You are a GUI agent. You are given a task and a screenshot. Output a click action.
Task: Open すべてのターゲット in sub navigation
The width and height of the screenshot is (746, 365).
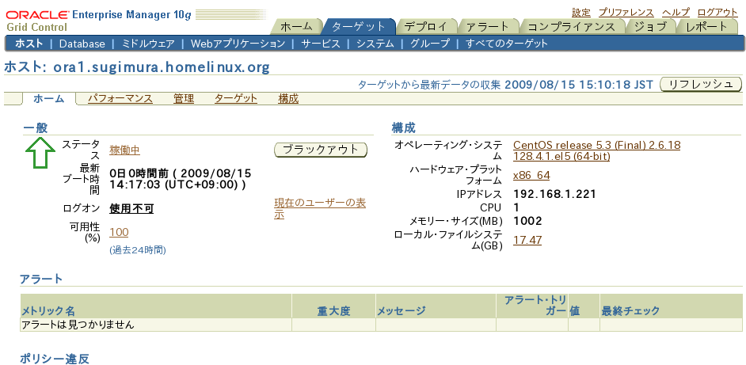[x=507, y=44]
